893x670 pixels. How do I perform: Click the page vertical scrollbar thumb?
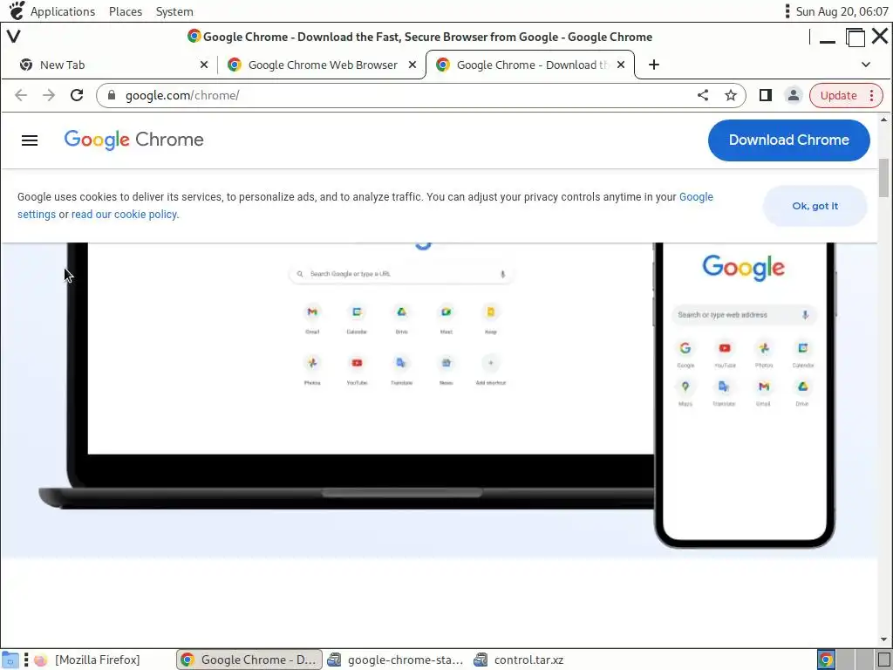click(883, 178)
